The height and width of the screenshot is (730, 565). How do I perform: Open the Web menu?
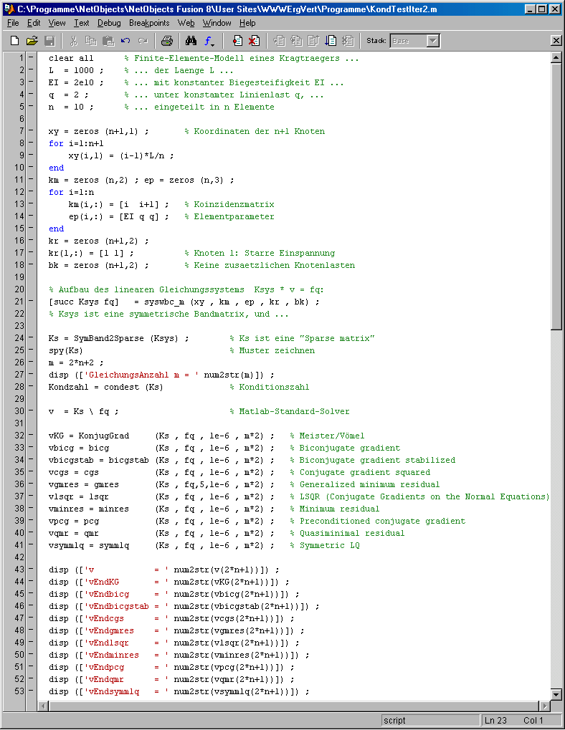(186, 23)
